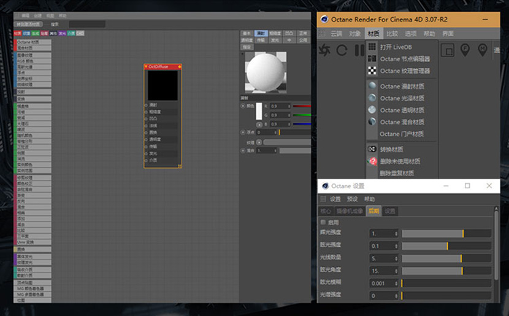Screen dimensions: 509x316
Task: Click the 混合 value stepper arrows
Action: [x=275, y=151]
